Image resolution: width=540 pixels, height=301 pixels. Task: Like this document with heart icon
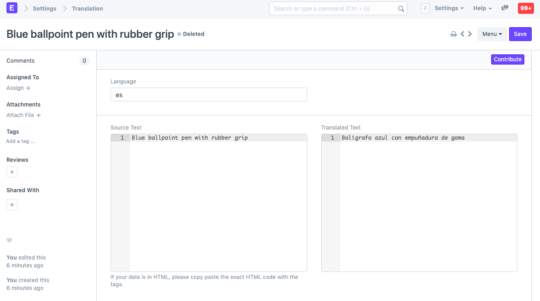pos(9,241)
